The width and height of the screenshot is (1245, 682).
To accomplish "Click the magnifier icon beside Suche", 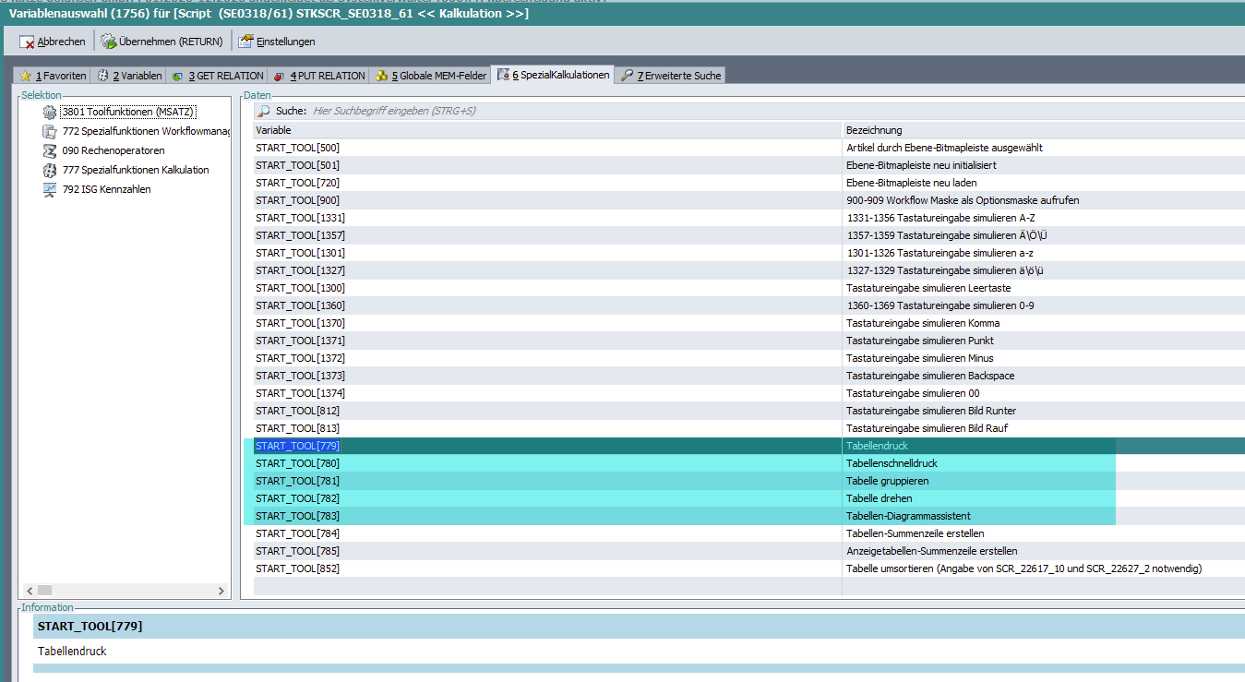I will 264,111.
